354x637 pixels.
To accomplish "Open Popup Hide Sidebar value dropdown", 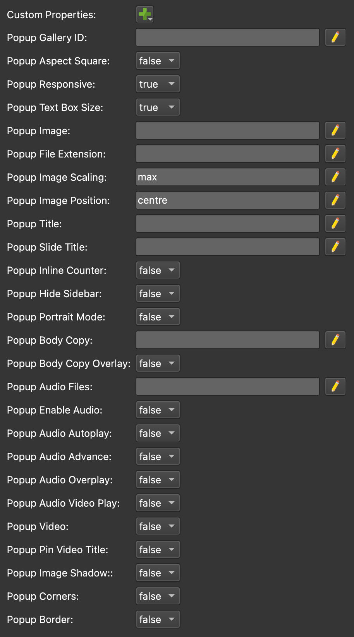I will (158, 294).
